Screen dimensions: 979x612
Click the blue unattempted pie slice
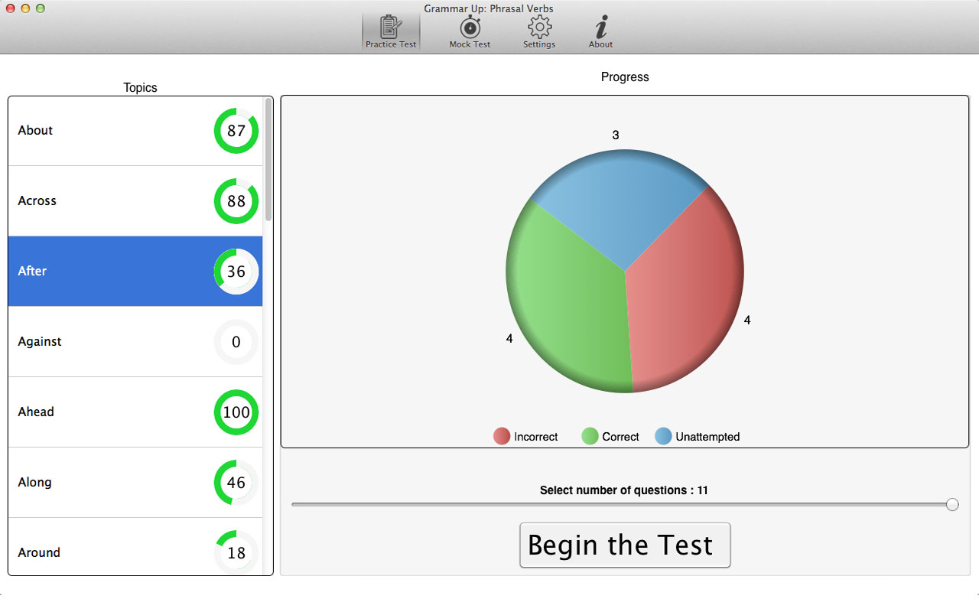(620, 207)
